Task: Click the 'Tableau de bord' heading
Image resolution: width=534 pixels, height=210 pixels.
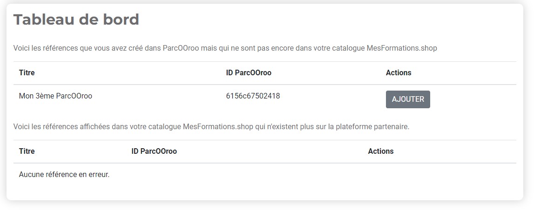Action: pyautogui.click(x=76, y=20)
